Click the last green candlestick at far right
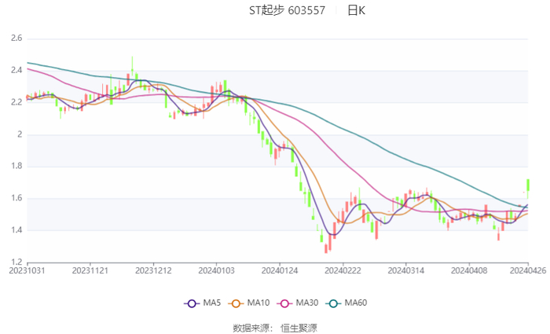 tap(528, 185)
